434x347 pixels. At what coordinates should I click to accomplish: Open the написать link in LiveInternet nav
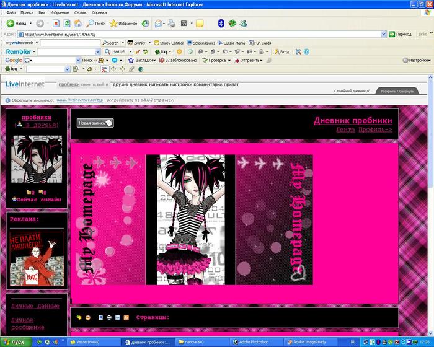pyautogui.click(x=158, y=84)
